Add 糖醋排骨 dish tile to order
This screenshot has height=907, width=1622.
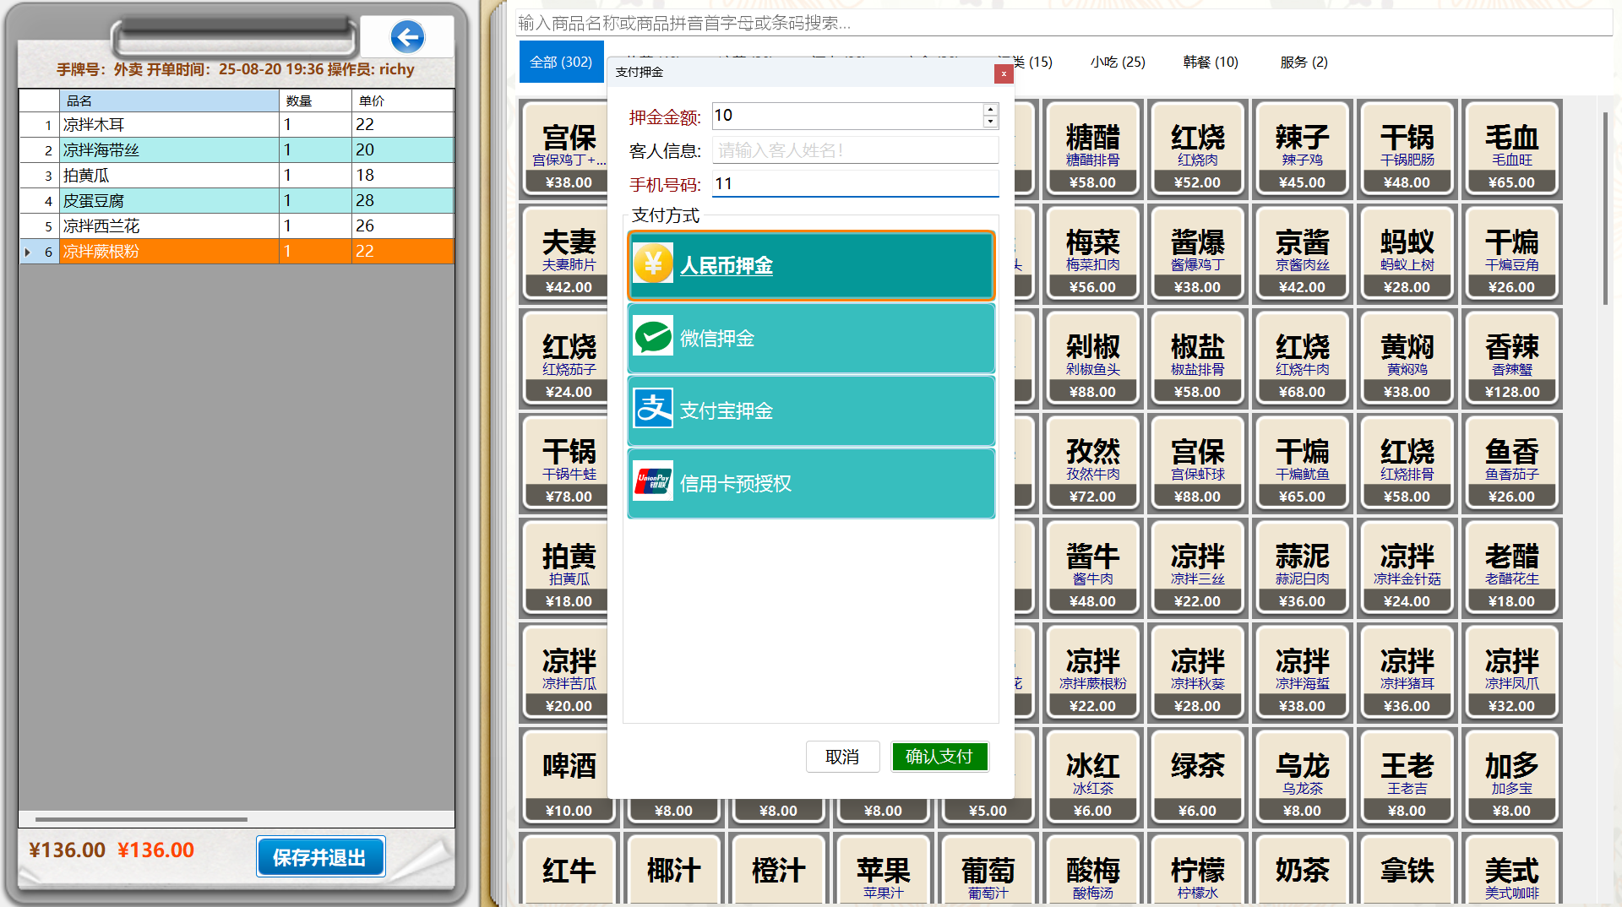tap(1091, 149)
